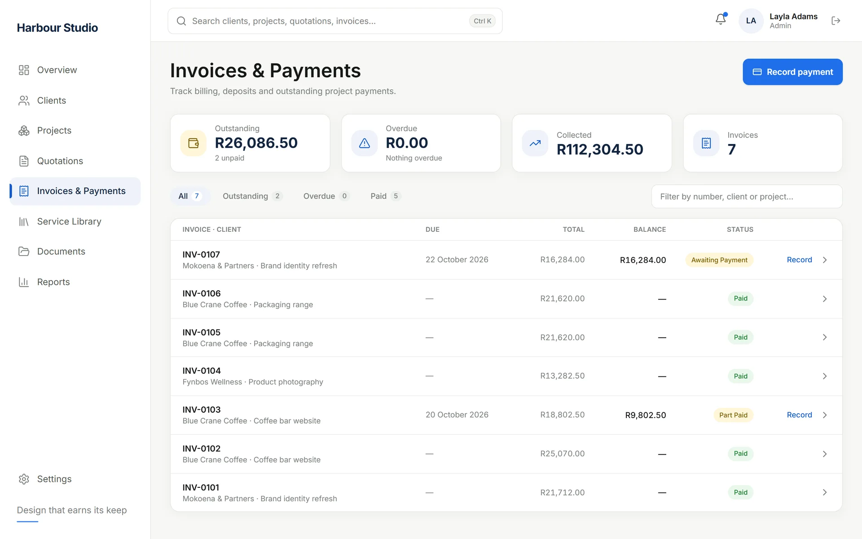
Task: Click the Projects boxes icon
Action: (x=24, y=131)
